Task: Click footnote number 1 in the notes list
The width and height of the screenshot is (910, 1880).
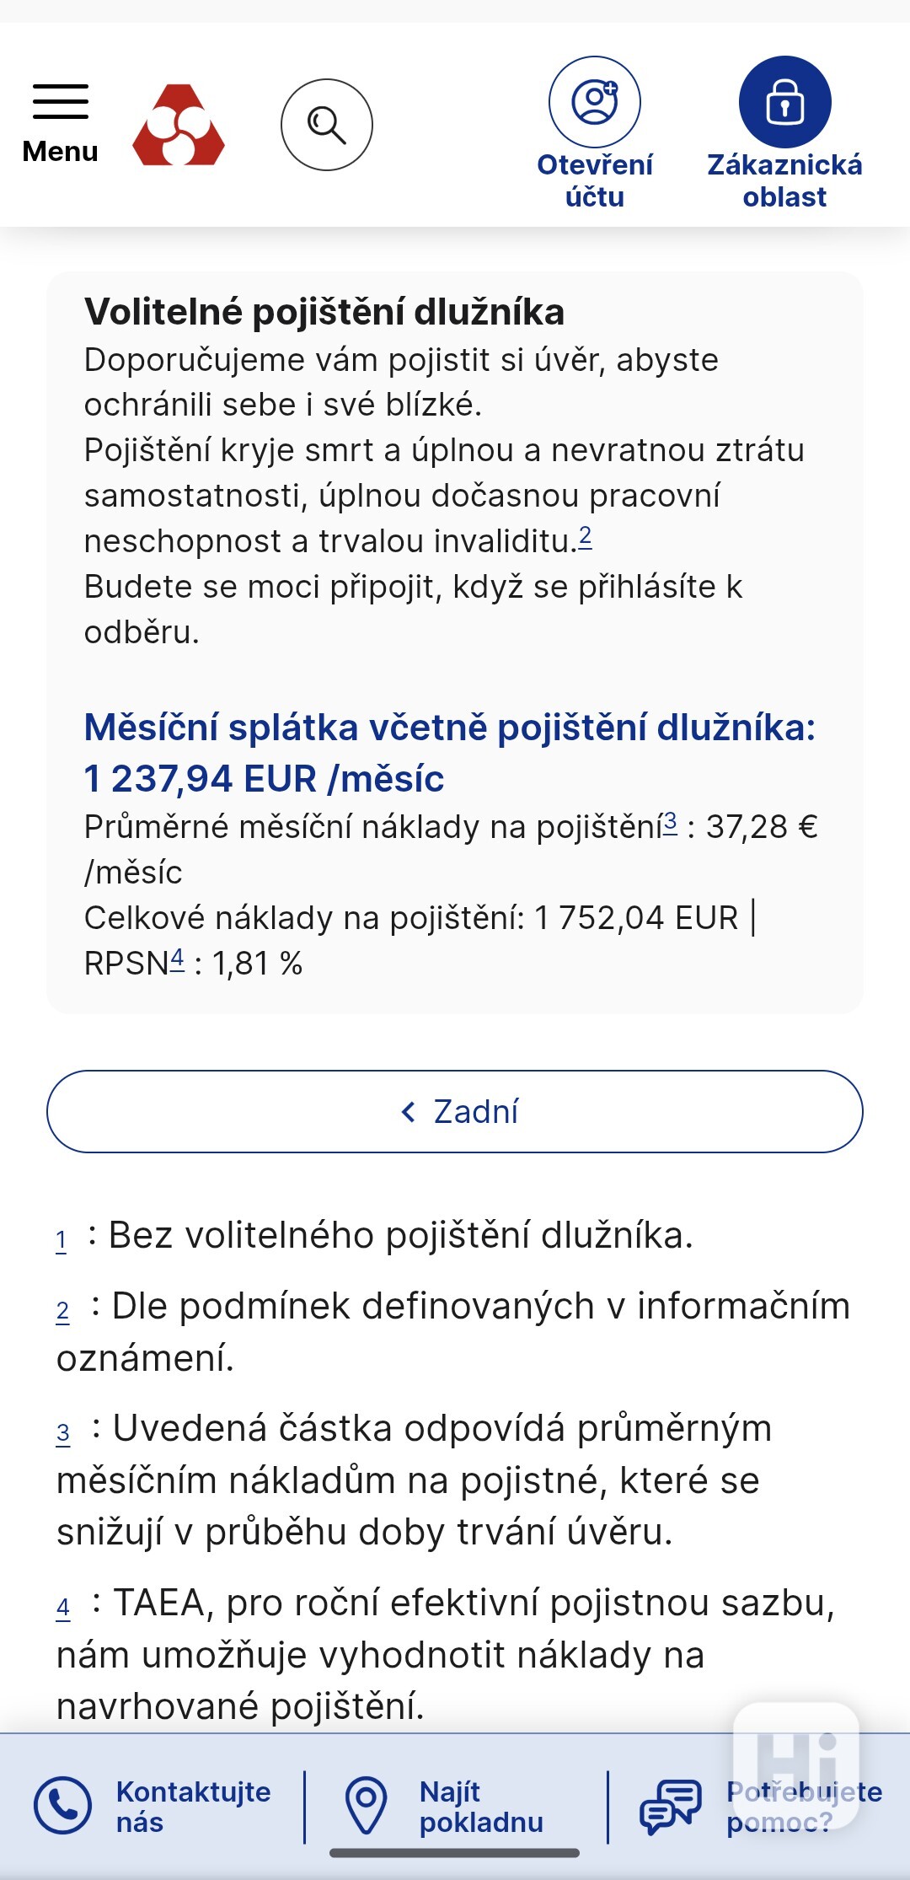Action: coord(62,1240)
